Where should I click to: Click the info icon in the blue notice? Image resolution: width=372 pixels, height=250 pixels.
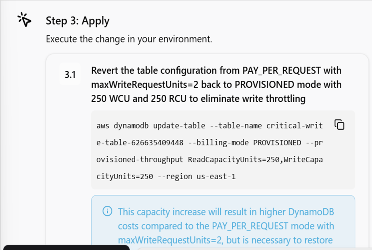(107, 212)
